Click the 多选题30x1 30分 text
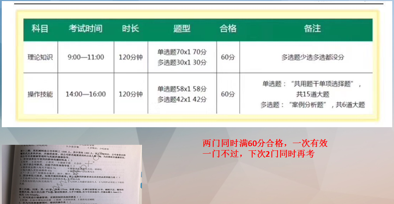The width and height of the screenshot is (394, 204). click(x=182, y=62)
